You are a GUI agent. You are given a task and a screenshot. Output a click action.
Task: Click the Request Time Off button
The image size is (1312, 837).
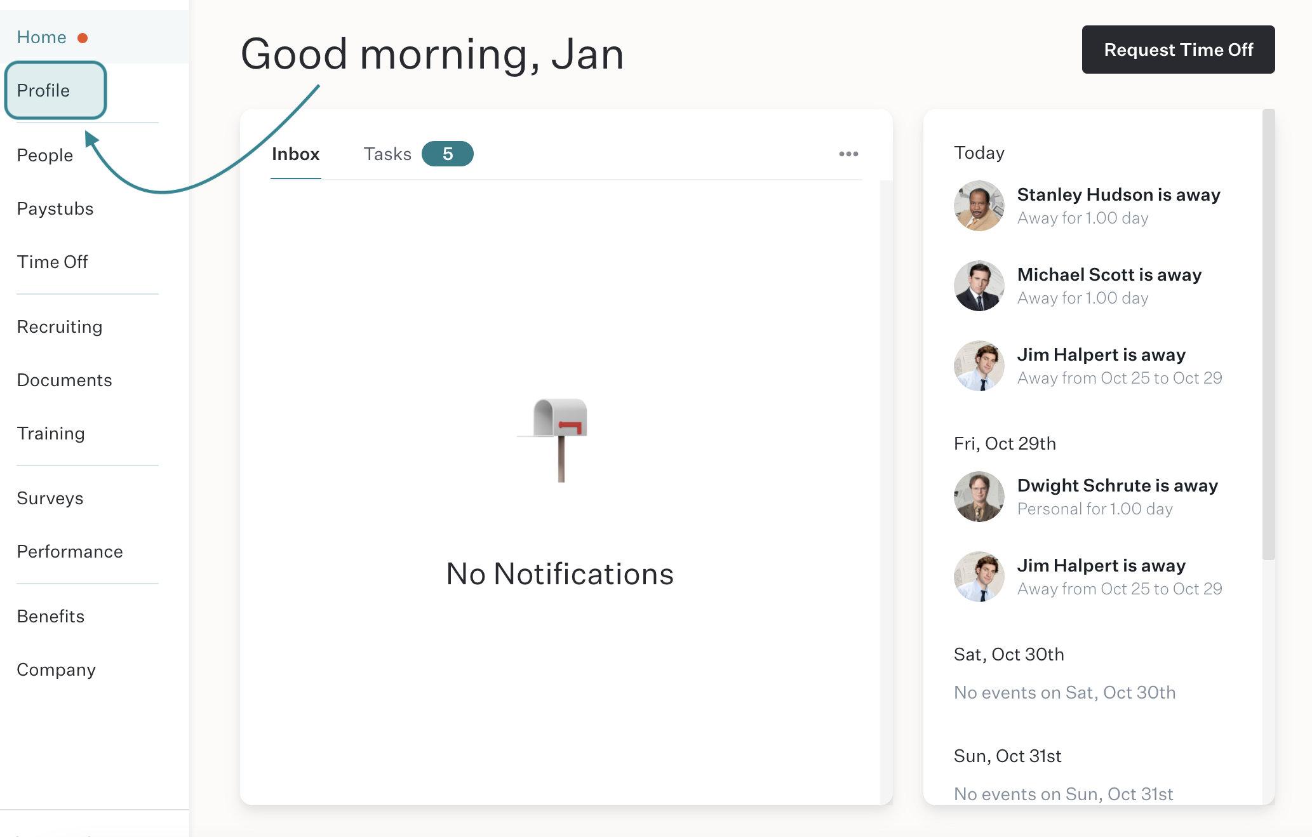pos(1178,50)
